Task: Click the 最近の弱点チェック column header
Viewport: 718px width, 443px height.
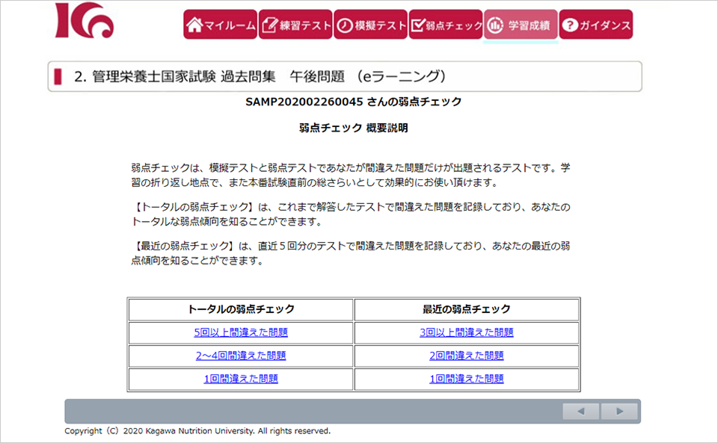Action: tap(467, 309)
